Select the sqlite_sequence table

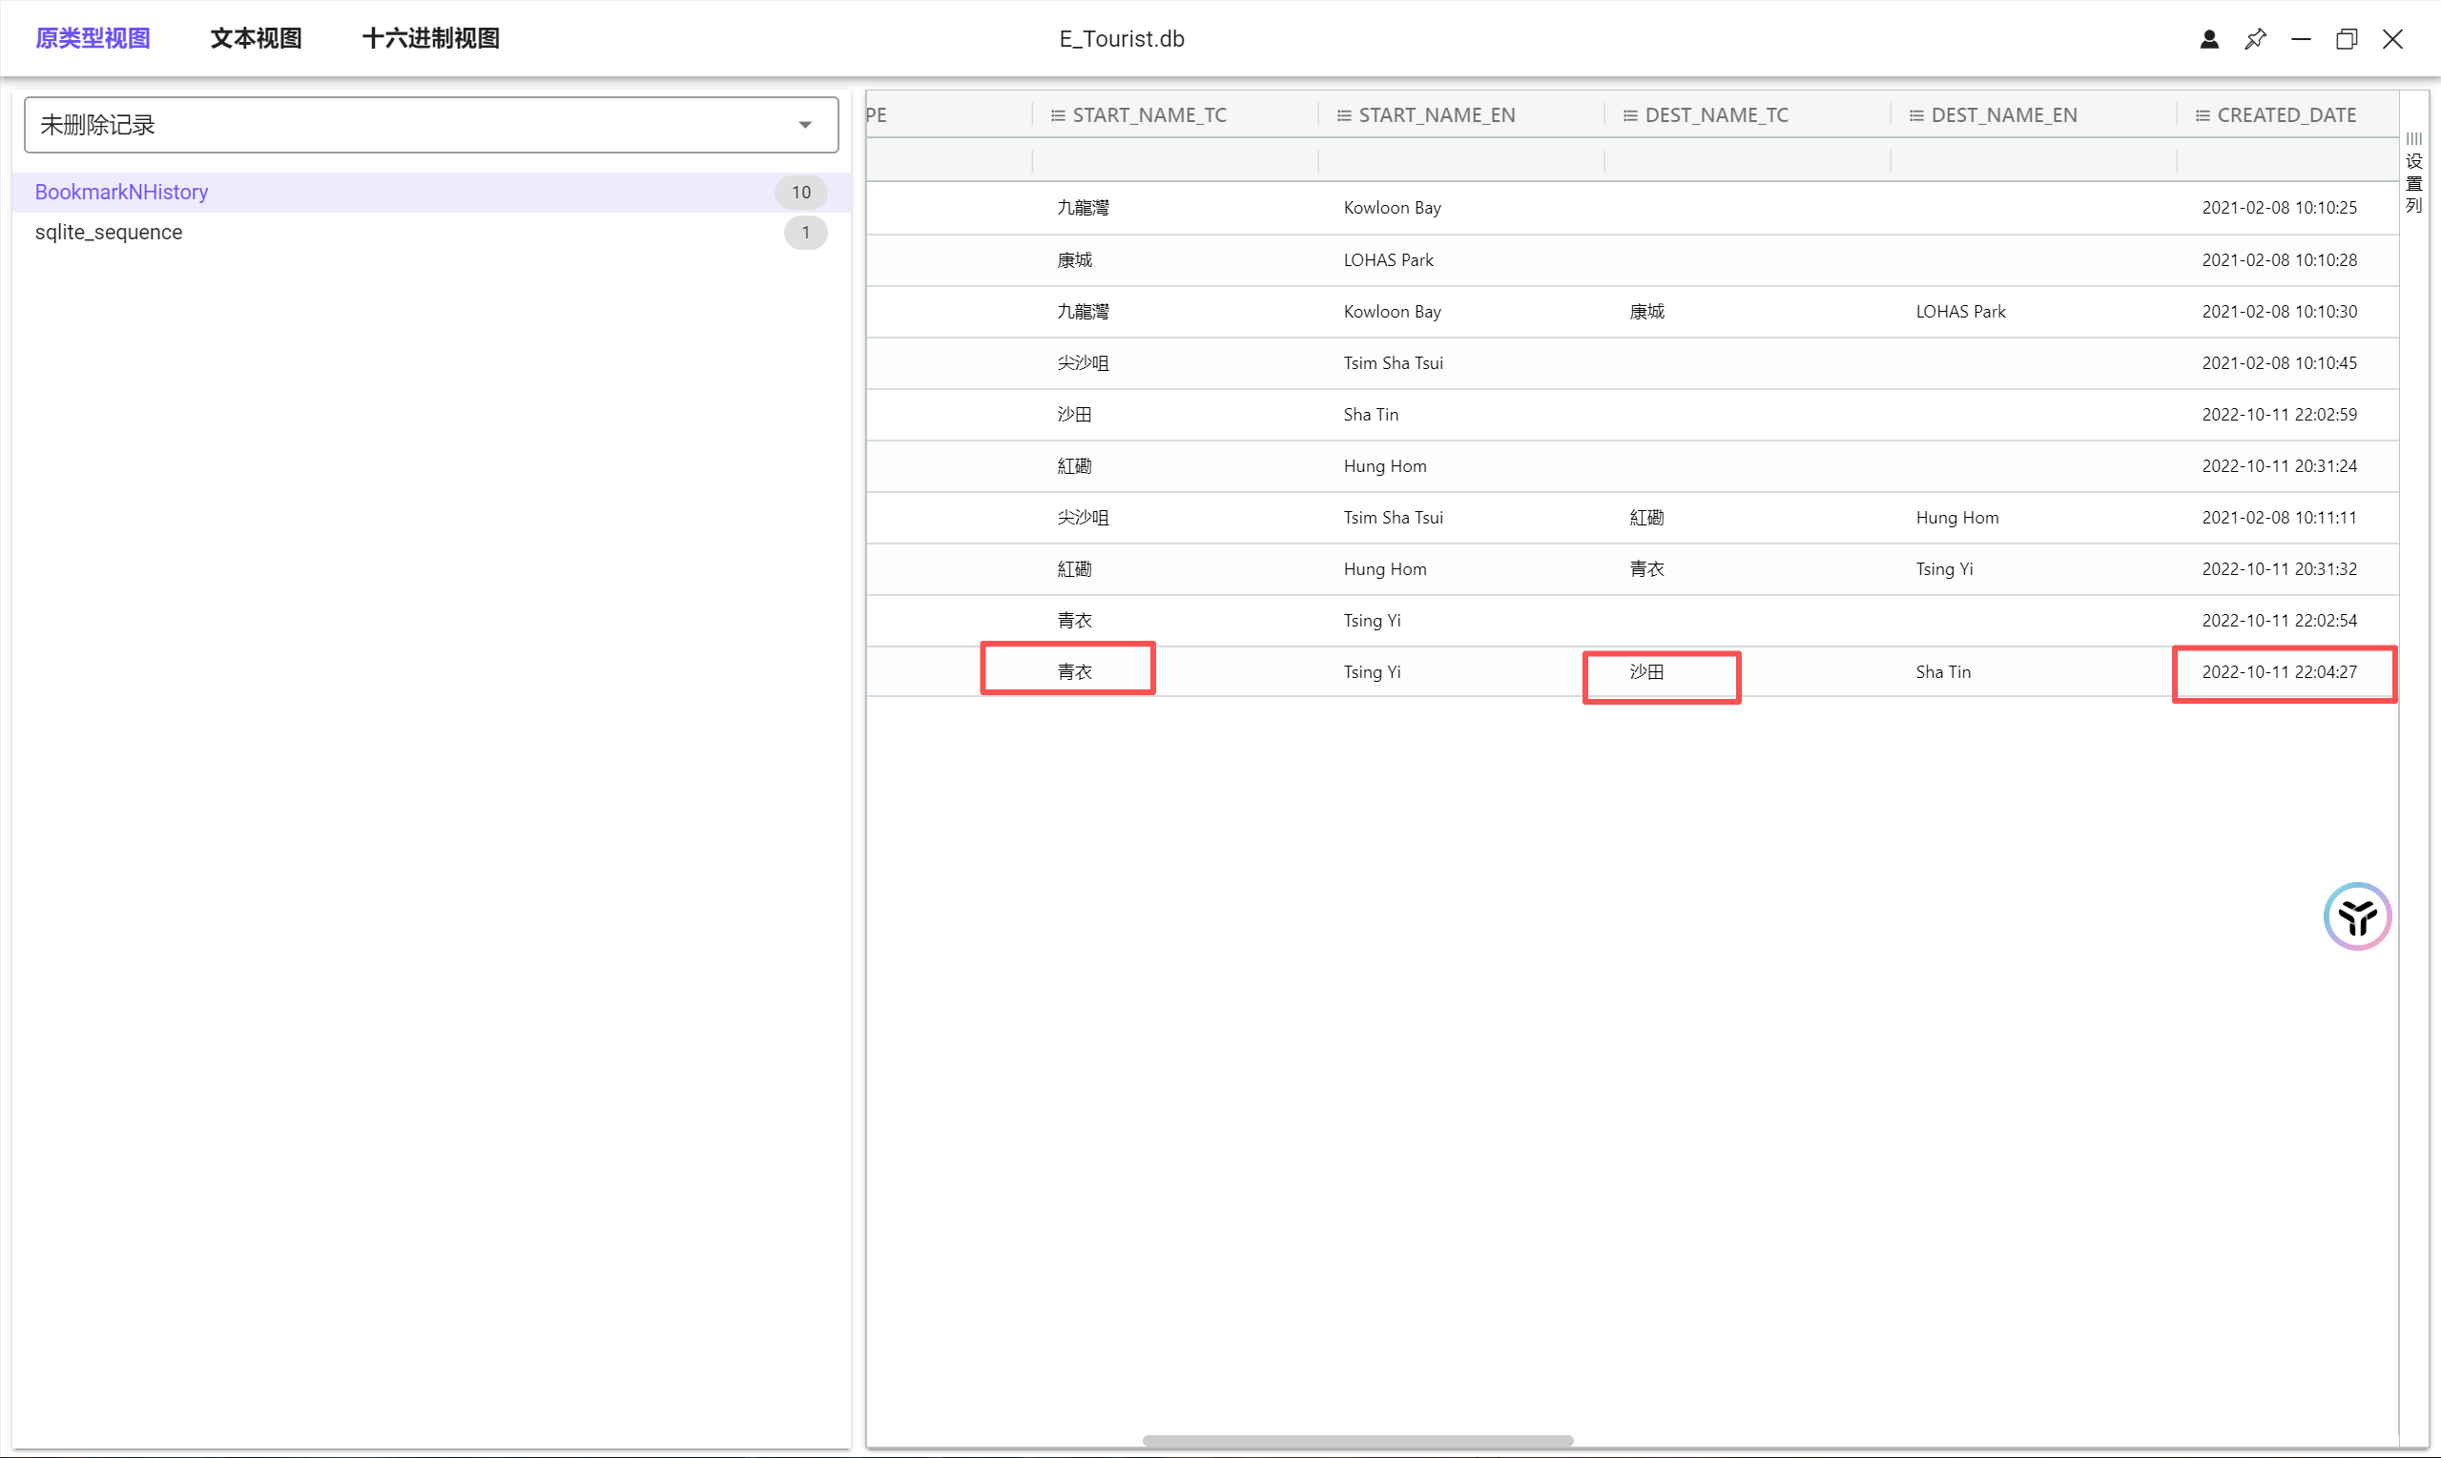108,233
